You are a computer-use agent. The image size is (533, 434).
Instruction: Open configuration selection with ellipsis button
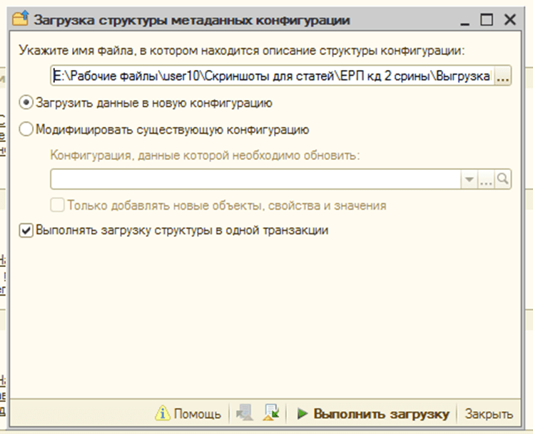pos(487,180)
